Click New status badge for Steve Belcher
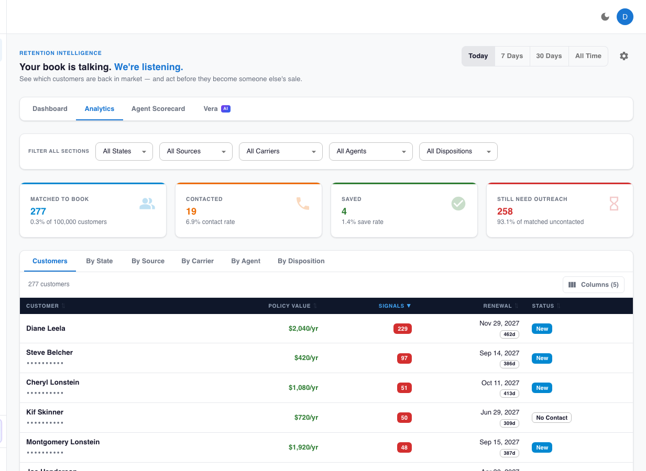646x471 pixels. [x=542, y=358]
